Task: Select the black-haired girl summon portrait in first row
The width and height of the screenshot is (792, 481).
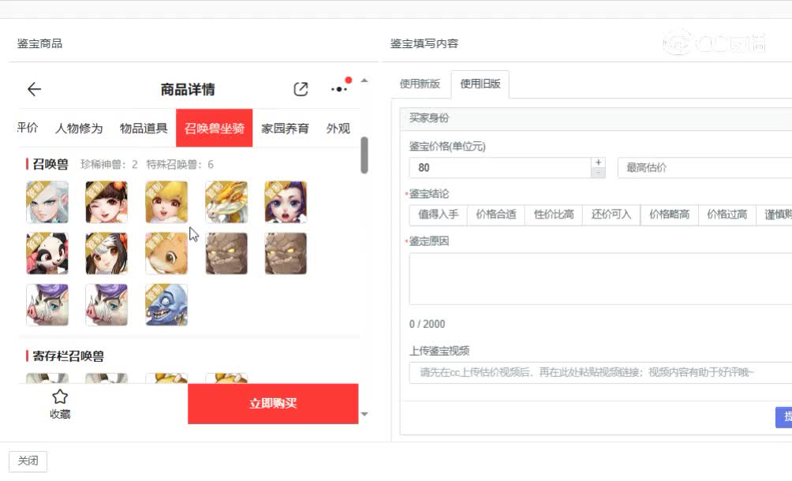Action: (x=106, y=203)
